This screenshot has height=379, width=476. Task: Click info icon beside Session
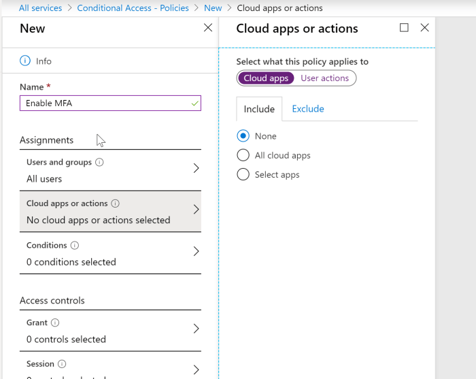(62, 365)
